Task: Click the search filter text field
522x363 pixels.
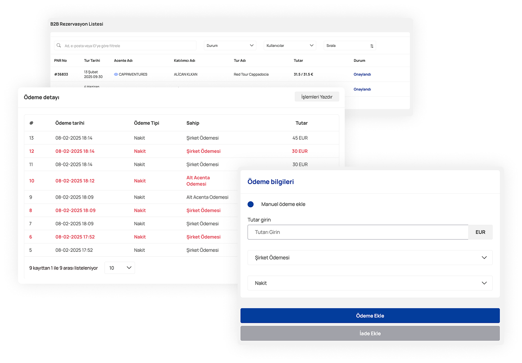Action: [x=128, y=45]
